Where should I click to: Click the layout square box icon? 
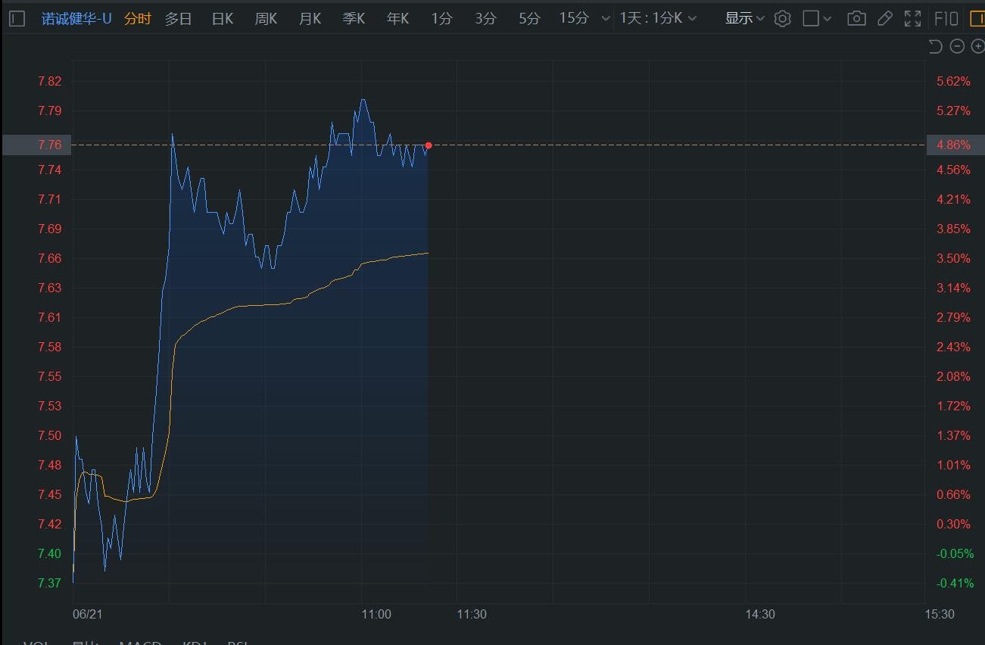811,19
